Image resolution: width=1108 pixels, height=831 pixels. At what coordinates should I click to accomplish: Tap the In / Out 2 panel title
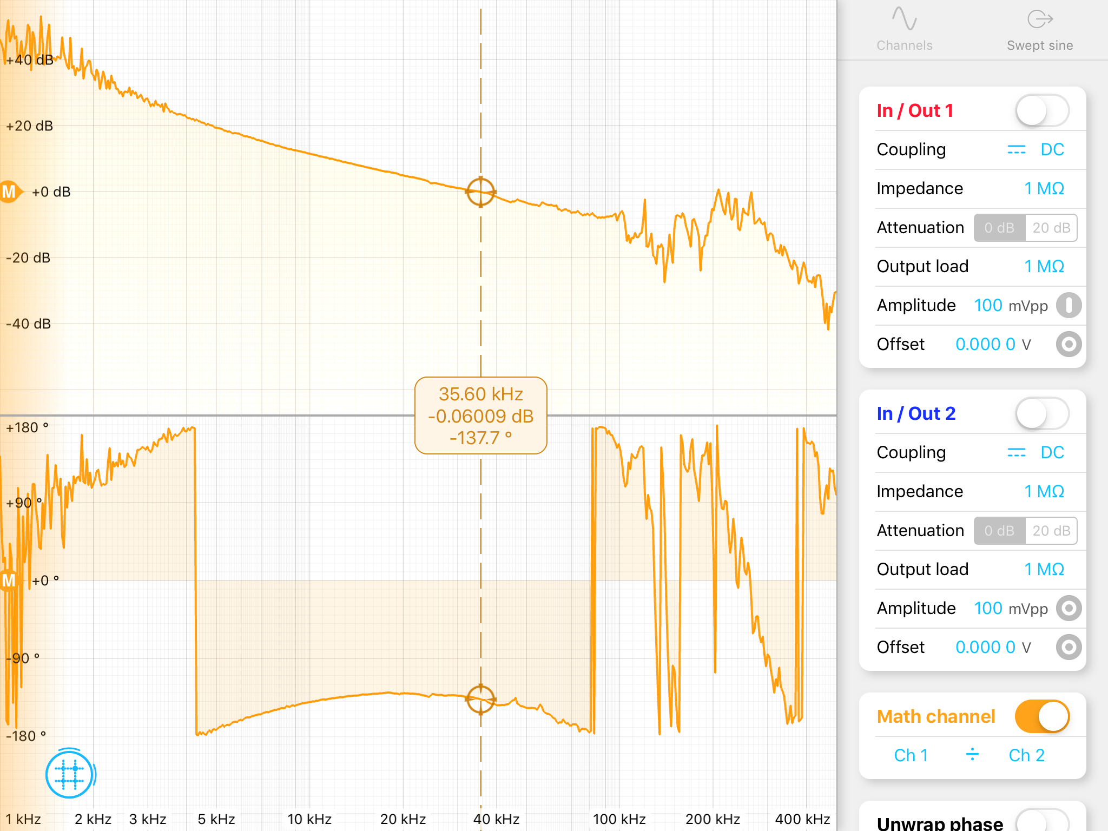(916, 413)
